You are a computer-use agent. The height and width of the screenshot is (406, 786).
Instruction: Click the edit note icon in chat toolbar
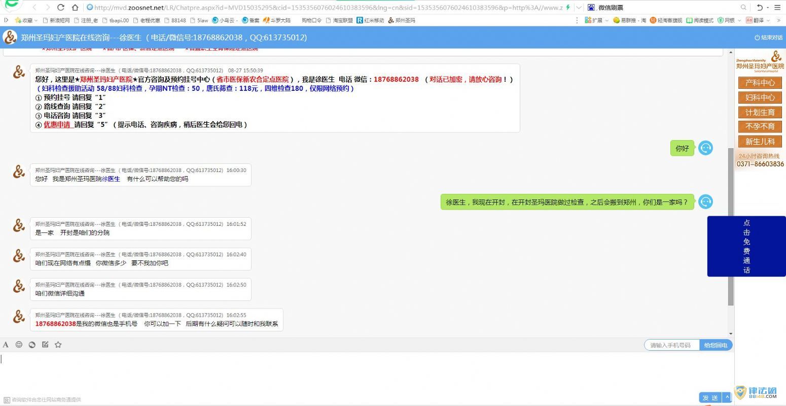coord(45,345)
